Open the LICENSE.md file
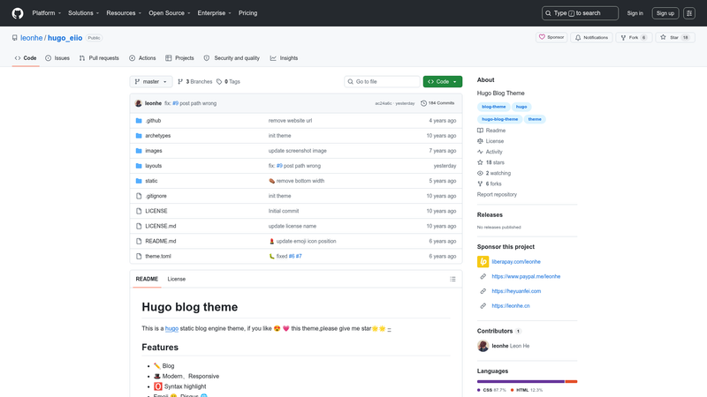This screenshot has width=707, height=397. (161, 226)
